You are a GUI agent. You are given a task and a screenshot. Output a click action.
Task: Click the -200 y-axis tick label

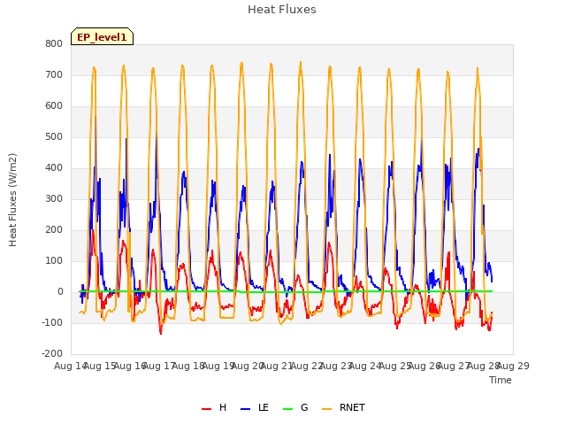52,353
